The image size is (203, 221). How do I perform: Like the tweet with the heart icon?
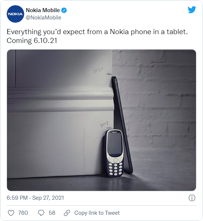[x=11, y=213]
